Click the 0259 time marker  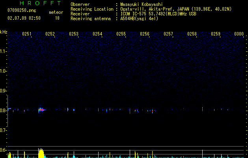[x=216, y=34]
